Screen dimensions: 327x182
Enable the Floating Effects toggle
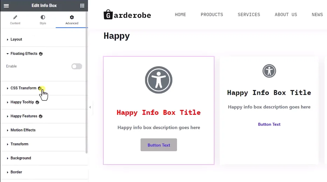click(77, 66)
